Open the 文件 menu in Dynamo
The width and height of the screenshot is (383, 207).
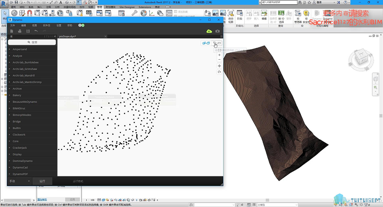point(13,25)
